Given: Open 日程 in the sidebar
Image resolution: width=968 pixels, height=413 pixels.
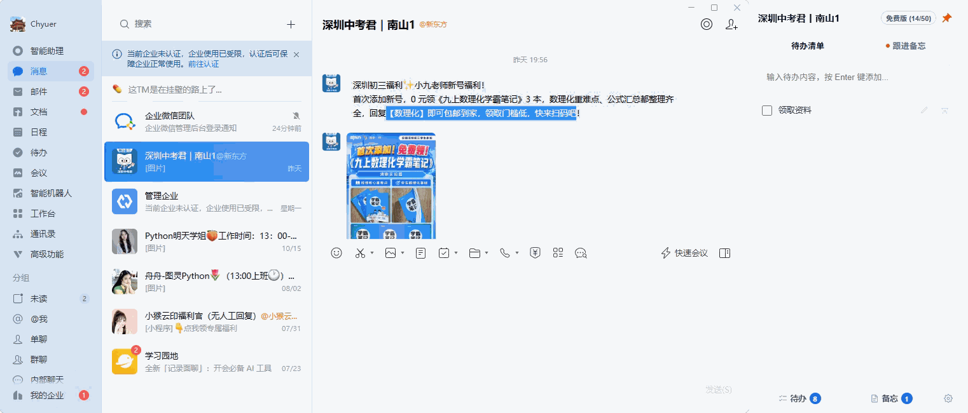Looking at the screenshot, I should [51, 132].
